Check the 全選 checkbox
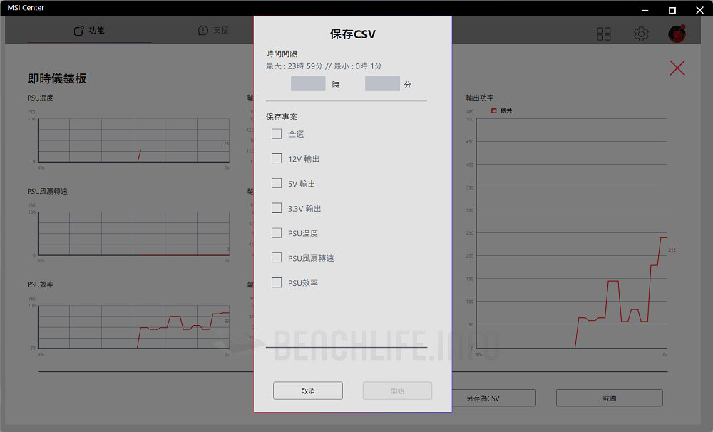The height and width of the screenshot is (432, 713). 277,134
